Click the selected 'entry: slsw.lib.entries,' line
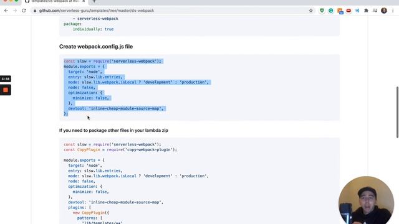 point(95,77)
